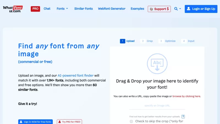Click the Find any font from any image heading
The height and width of the screenshot is (124, 220).
[x=59, y=50]
